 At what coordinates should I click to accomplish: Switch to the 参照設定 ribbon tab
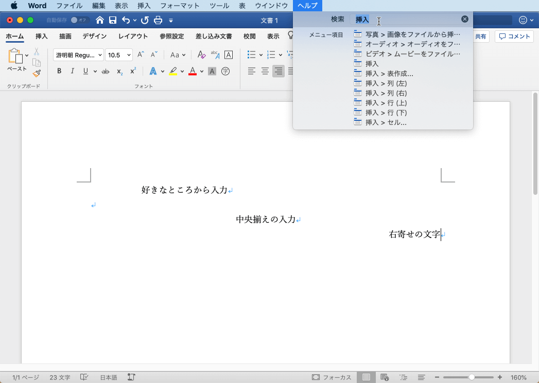click(x=171, y=37)
